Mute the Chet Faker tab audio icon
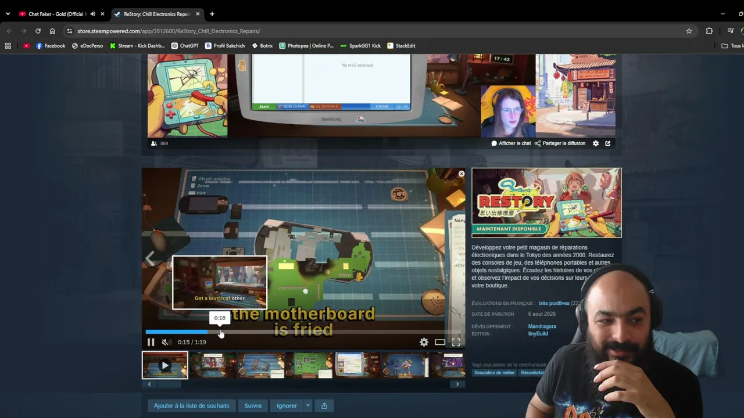744x418 pixels. pyautogui.click(x=92, y=14)
